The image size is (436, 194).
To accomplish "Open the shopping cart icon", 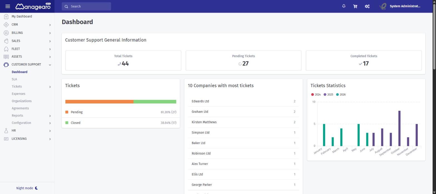I will (x=355, y=6).
